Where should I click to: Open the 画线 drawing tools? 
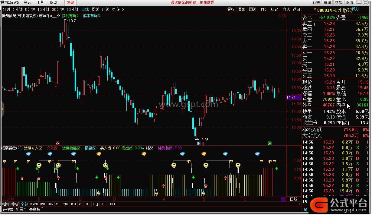253,10
